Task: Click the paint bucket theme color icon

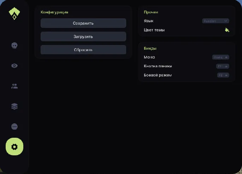Action: coord(227,30)
